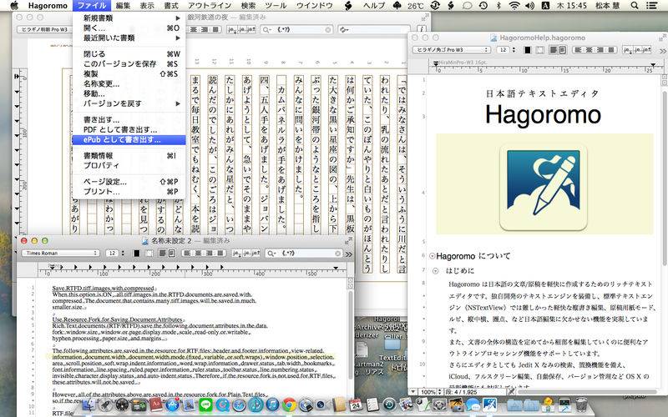668x417 pixels.
Task: Select page layout mode icon in HagoromoHelp toolbar
Action: point(562,50)
